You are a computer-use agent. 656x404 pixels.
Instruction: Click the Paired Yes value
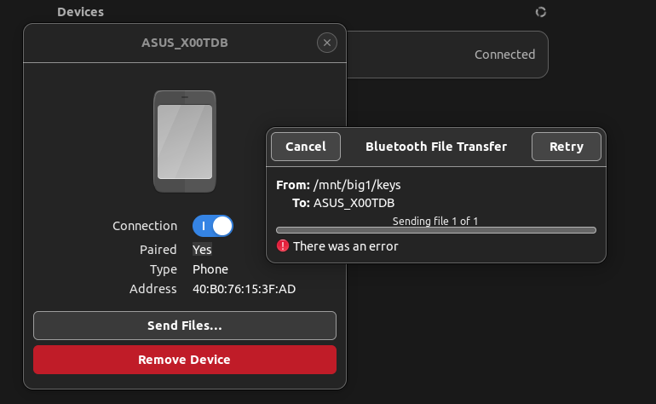(x=202, y=250)
